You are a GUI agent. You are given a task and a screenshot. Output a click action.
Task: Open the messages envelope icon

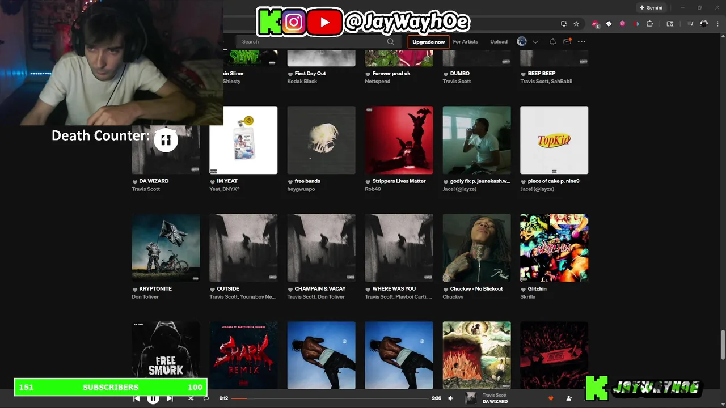tap(567, 41)
